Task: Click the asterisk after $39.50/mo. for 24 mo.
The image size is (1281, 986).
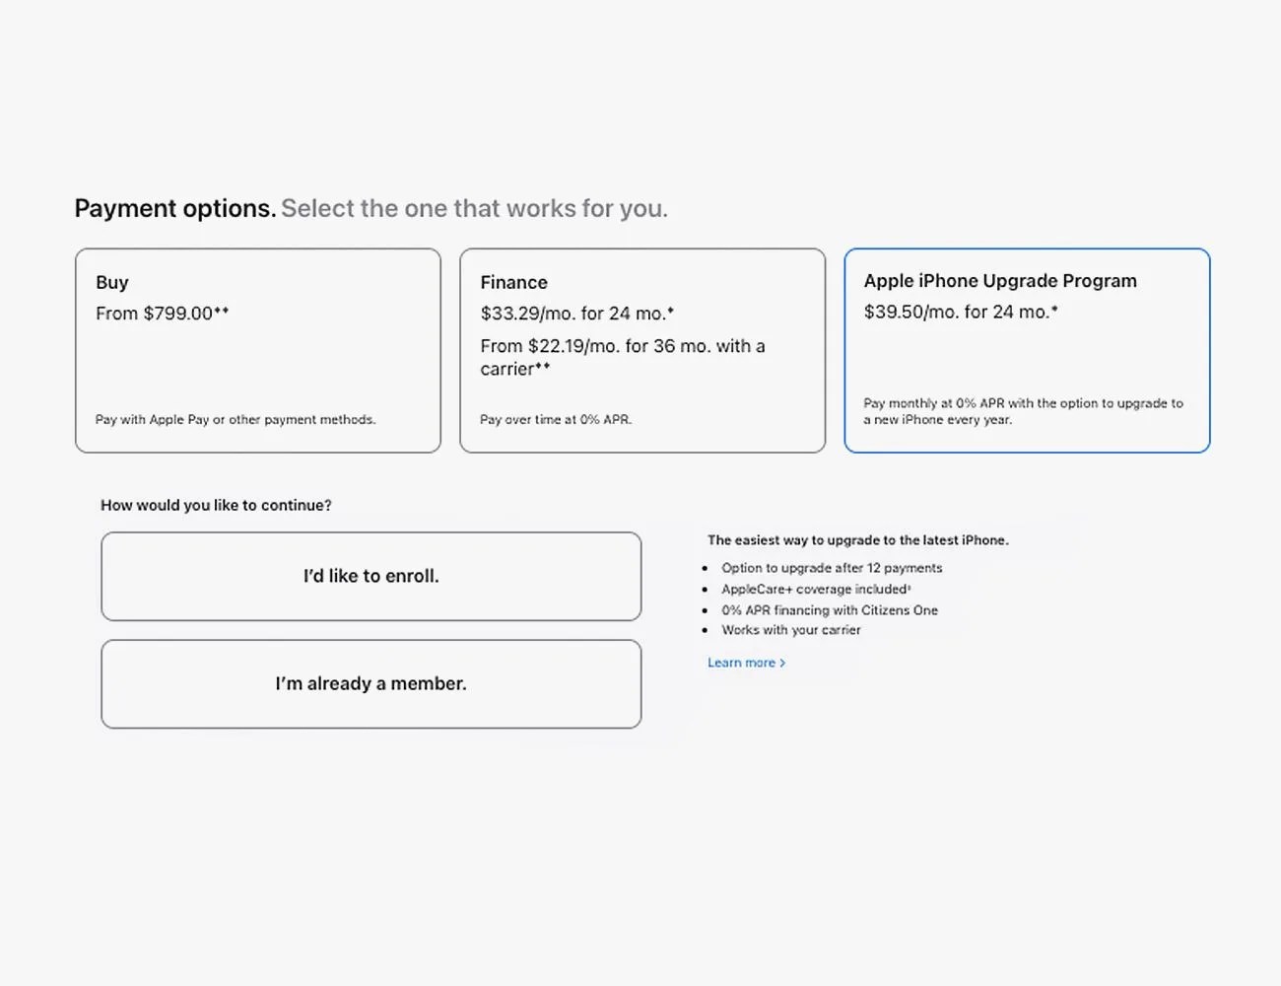Action: (x=1054, y=310)
